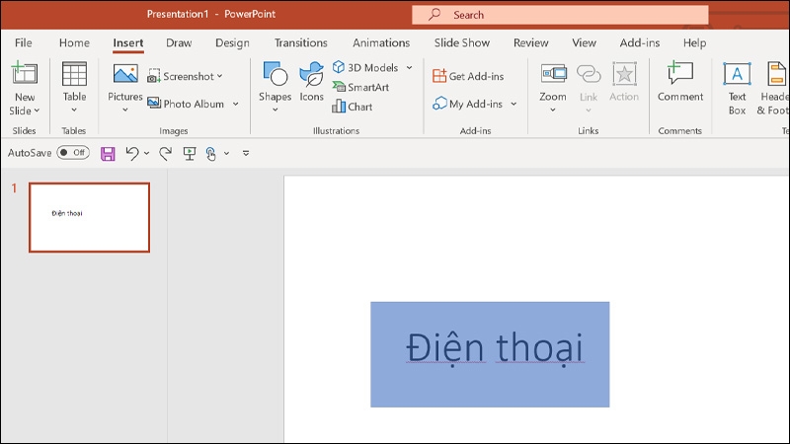Click the Link icon
Image resolution: width=790 pixels, height=444 pixels.
(x=589, y=74)
